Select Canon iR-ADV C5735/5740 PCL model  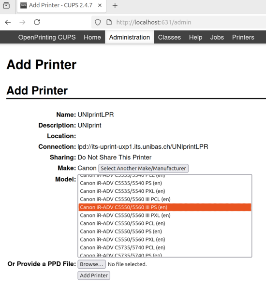[x=165, y=247]
